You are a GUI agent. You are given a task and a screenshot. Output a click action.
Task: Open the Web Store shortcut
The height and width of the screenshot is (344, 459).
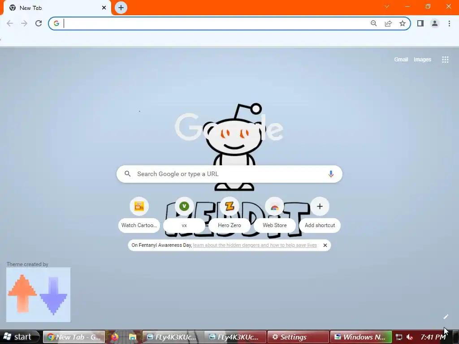(x=275, y=215)
